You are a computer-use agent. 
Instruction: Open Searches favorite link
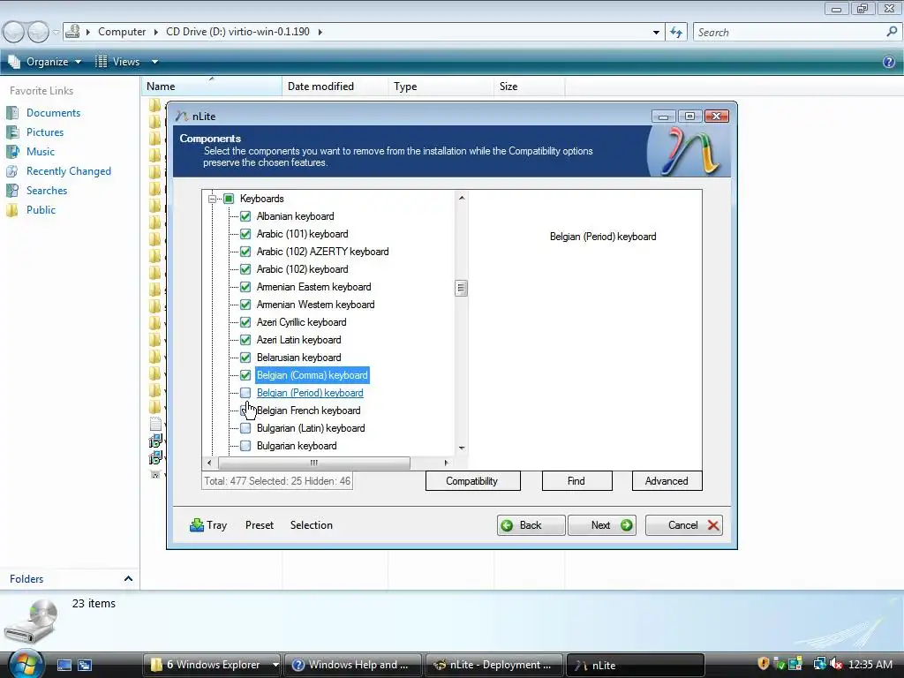[47, 191]
